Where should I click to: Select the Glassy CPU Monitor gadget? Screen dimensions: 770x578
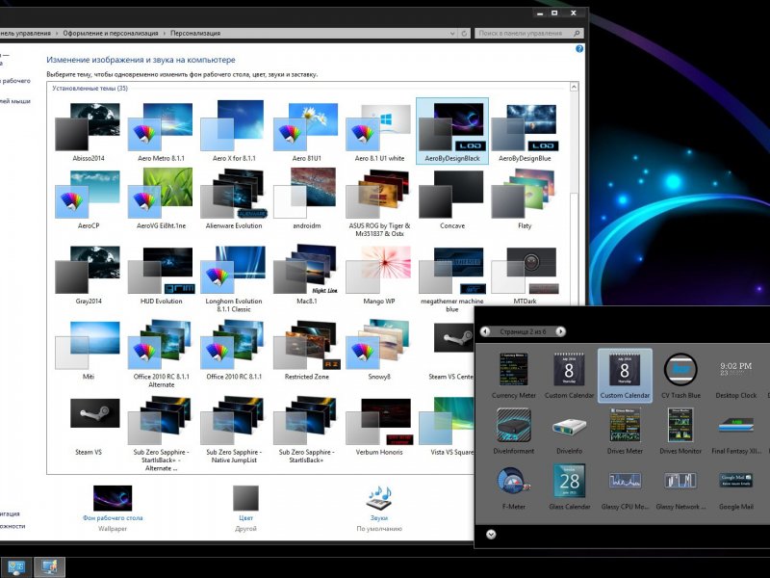(x=625, y=486)
